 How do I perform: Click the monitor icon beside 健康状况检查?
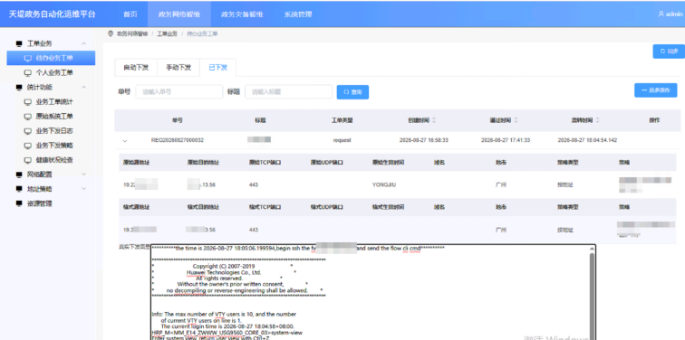coord(28,160)
